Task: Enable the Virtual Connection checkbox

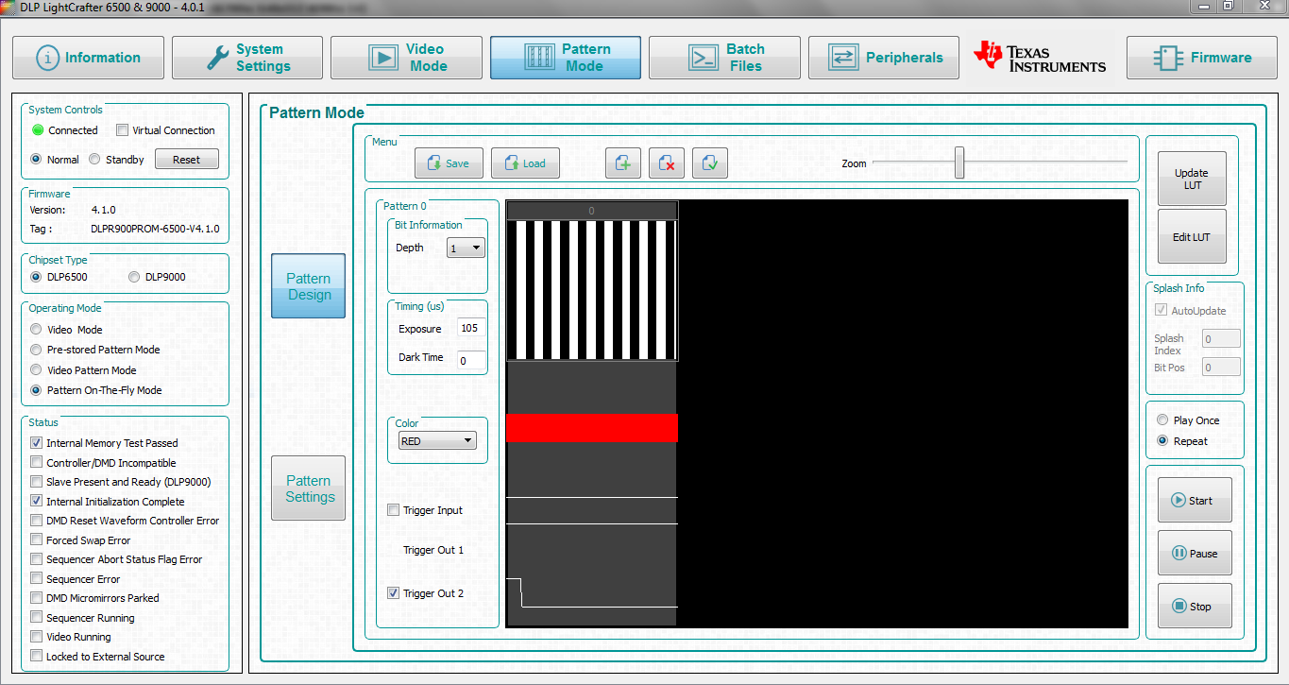Action: pos(122,130)
